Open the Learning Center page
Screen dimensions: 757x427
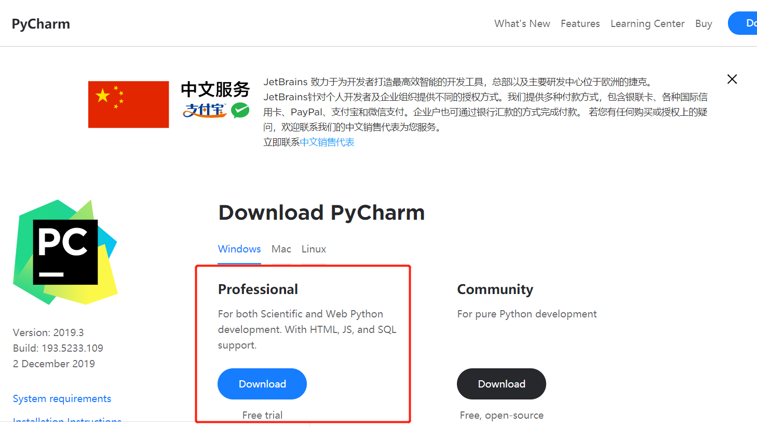[x=647, y=23]
